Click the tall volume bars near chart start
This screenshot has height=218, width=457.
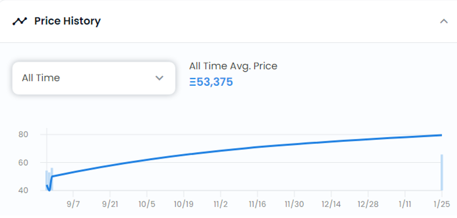coord(49,179)
